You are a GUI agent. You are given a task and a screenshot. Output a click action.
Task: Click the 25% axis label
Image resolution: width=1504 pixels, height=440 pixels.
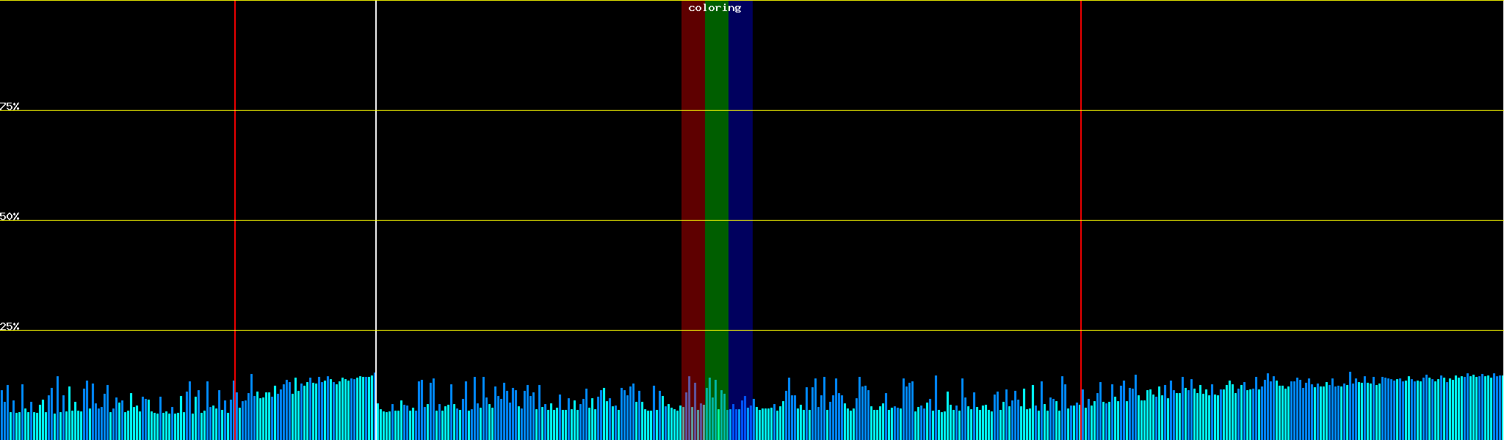click(x=10, y=326)
